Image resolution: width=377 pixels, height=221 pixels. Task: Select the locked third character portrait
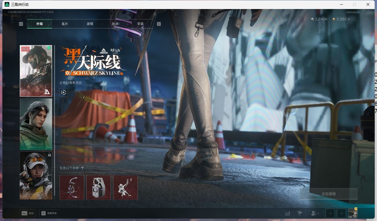[x=36, y=175]
